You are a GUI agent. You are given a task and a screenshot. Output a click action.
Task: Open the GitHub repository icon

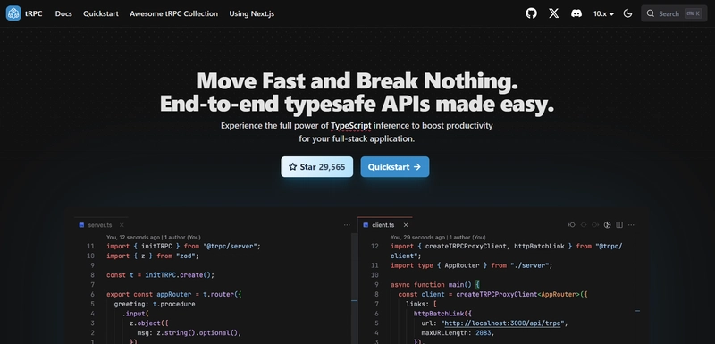(531, 13)
